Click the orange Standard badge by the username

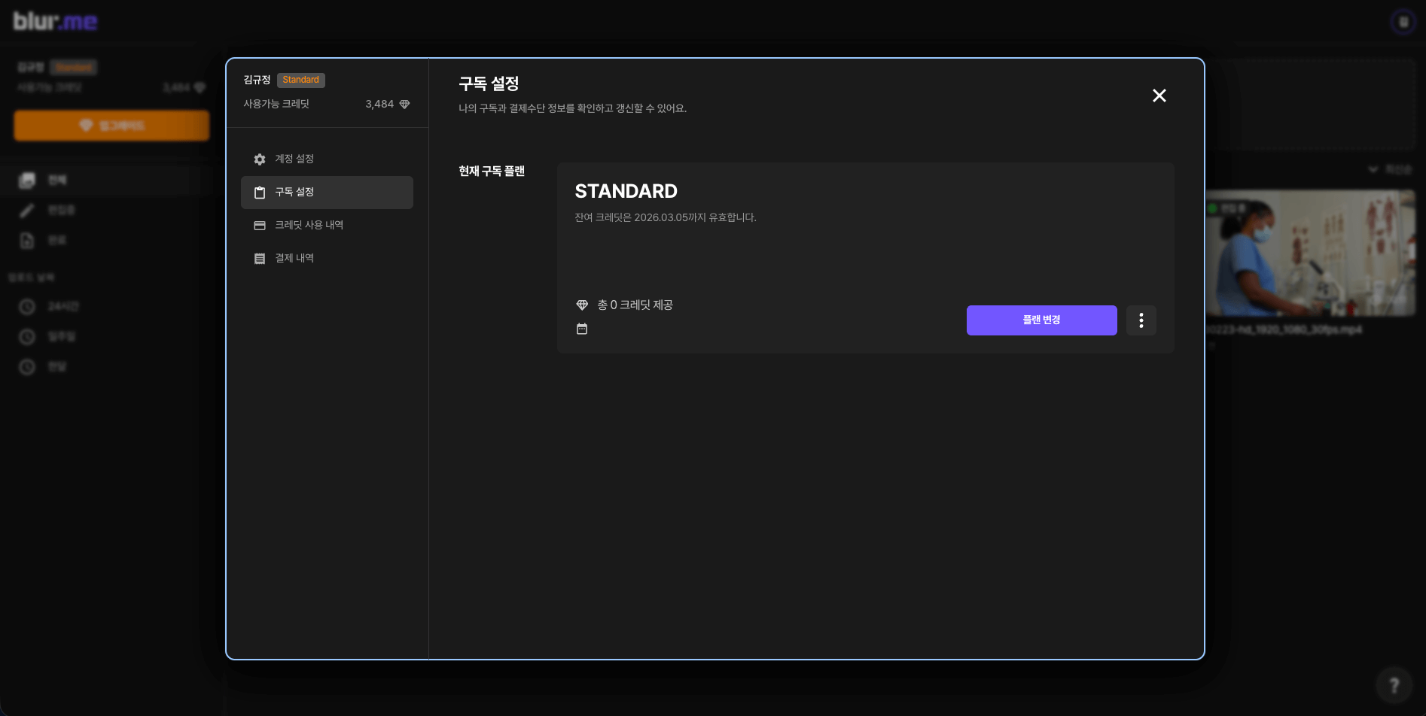[300, 80]
